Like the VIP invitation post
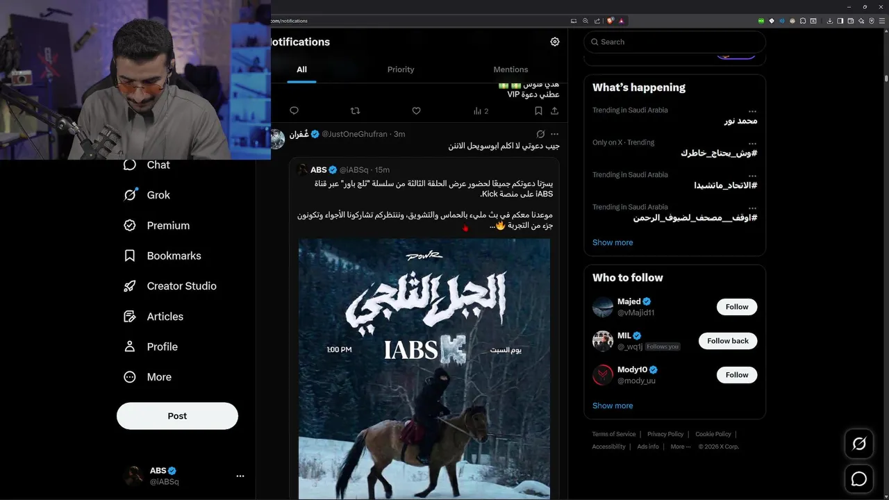The width and height of the screenshot is (889, 500). (416, 110)
